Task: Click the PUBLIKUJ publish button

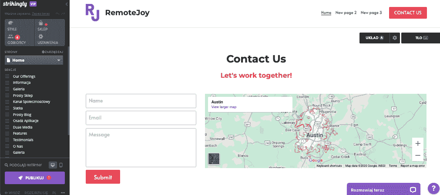Action: tap(35, 178)
